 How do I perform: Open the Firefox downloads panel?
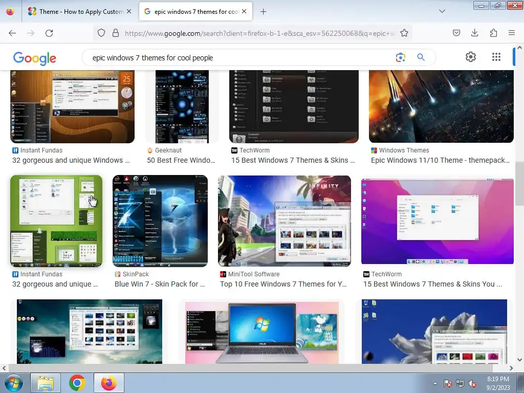(474, 33)
